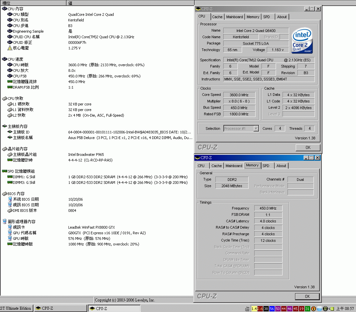Click the icon beside 系統 BIOS 日期
356x312 pixels.
pos(10,199)
